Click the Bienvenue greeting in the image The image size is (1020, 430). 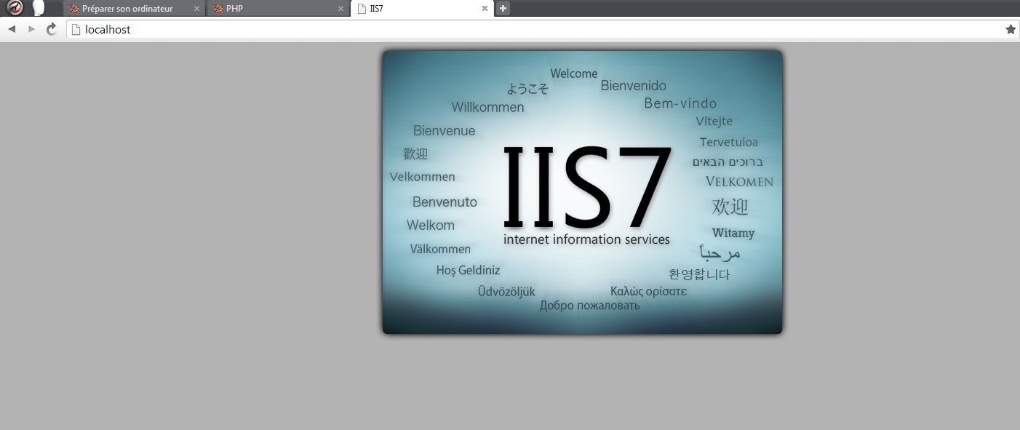click(444, 131)
